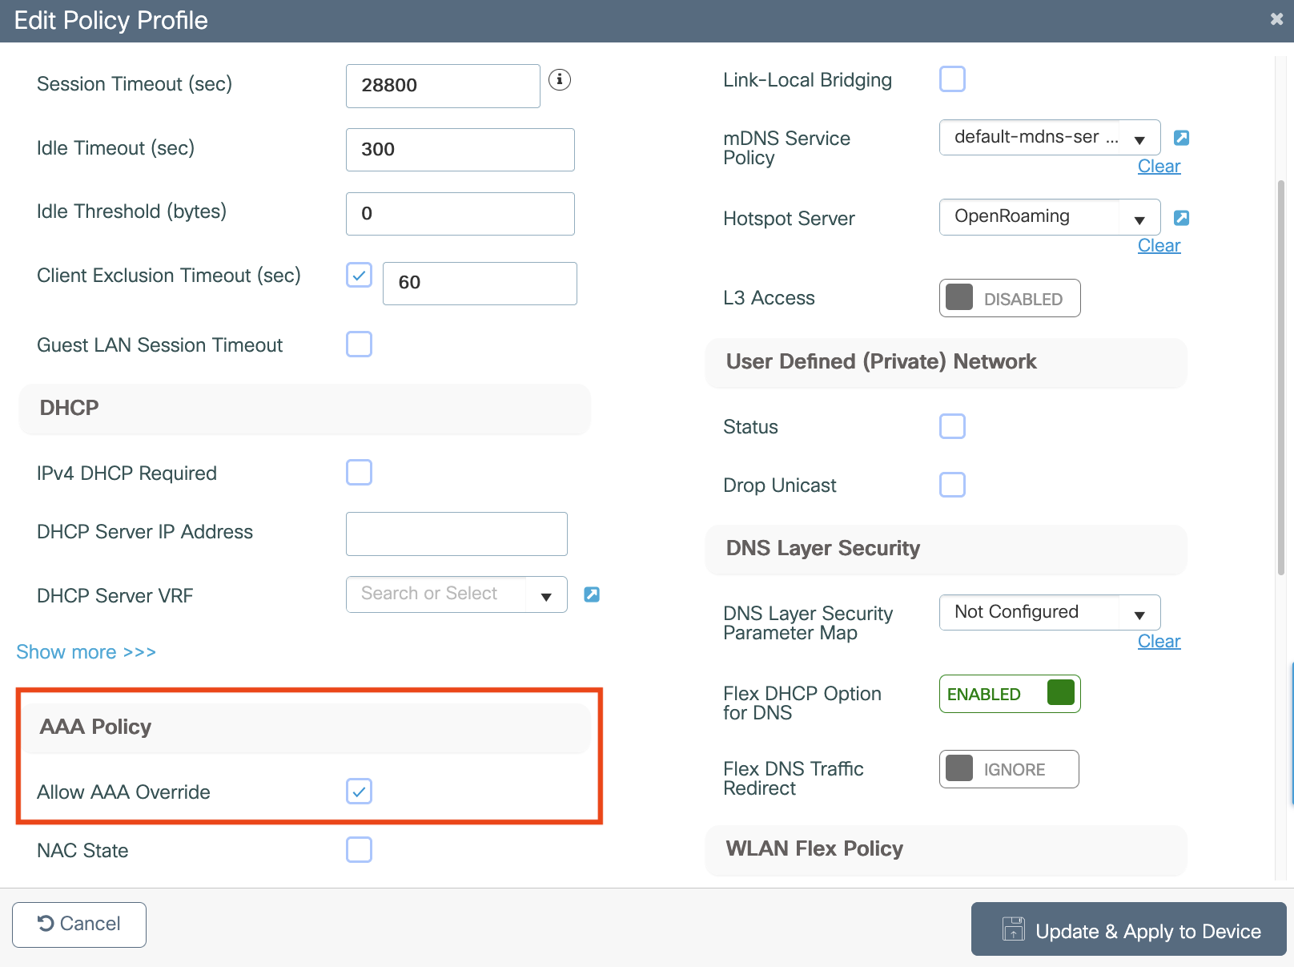Open the external link icon for Hotspot Server

[1181, 217]
